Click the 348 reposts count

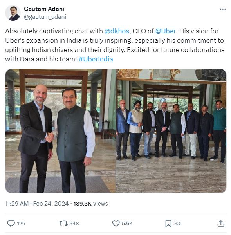point(74,223)
